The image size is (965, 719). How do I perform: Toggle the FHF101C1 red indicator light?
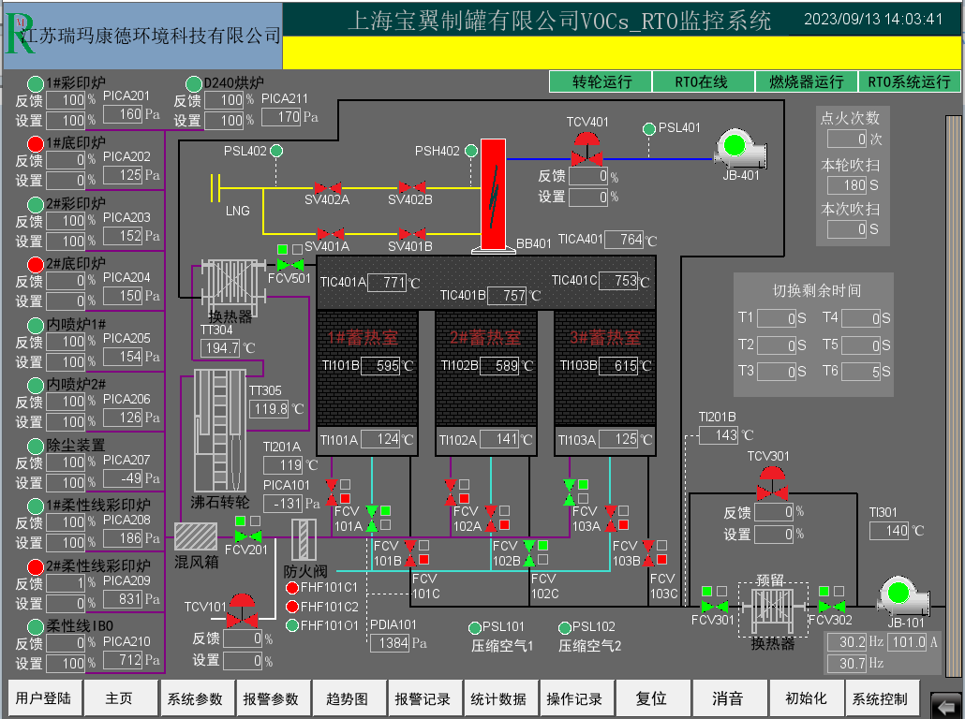pyautogui.click(x=292, y=588)
